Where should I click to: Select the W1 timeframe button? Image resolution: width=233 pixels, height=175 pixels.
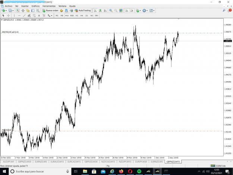(x=92, y=16)
